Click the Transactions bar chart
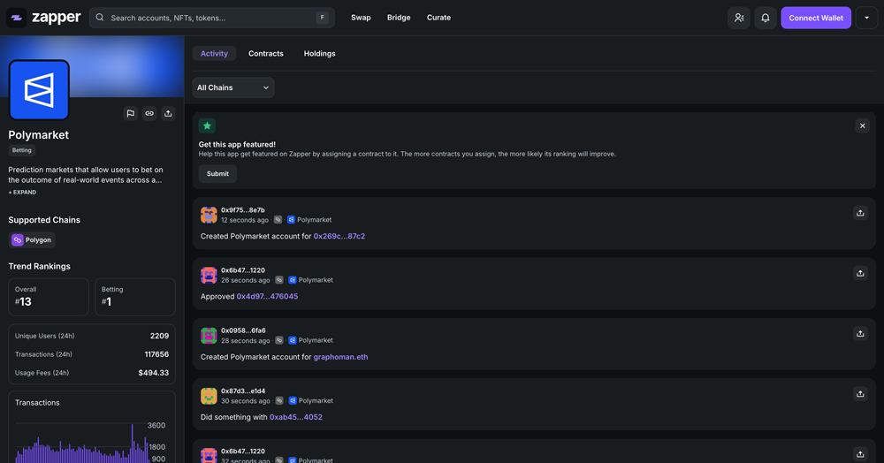Screen dimensions: 884x463 [83, 442]
